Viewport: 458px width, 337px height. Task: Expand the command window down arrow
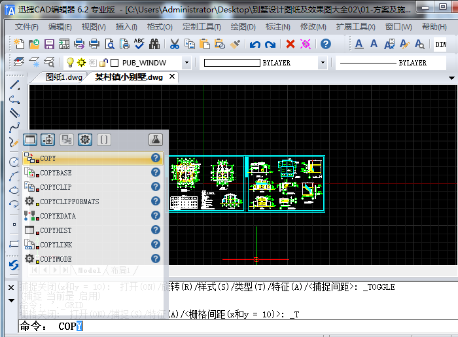(x=11, y=300)
